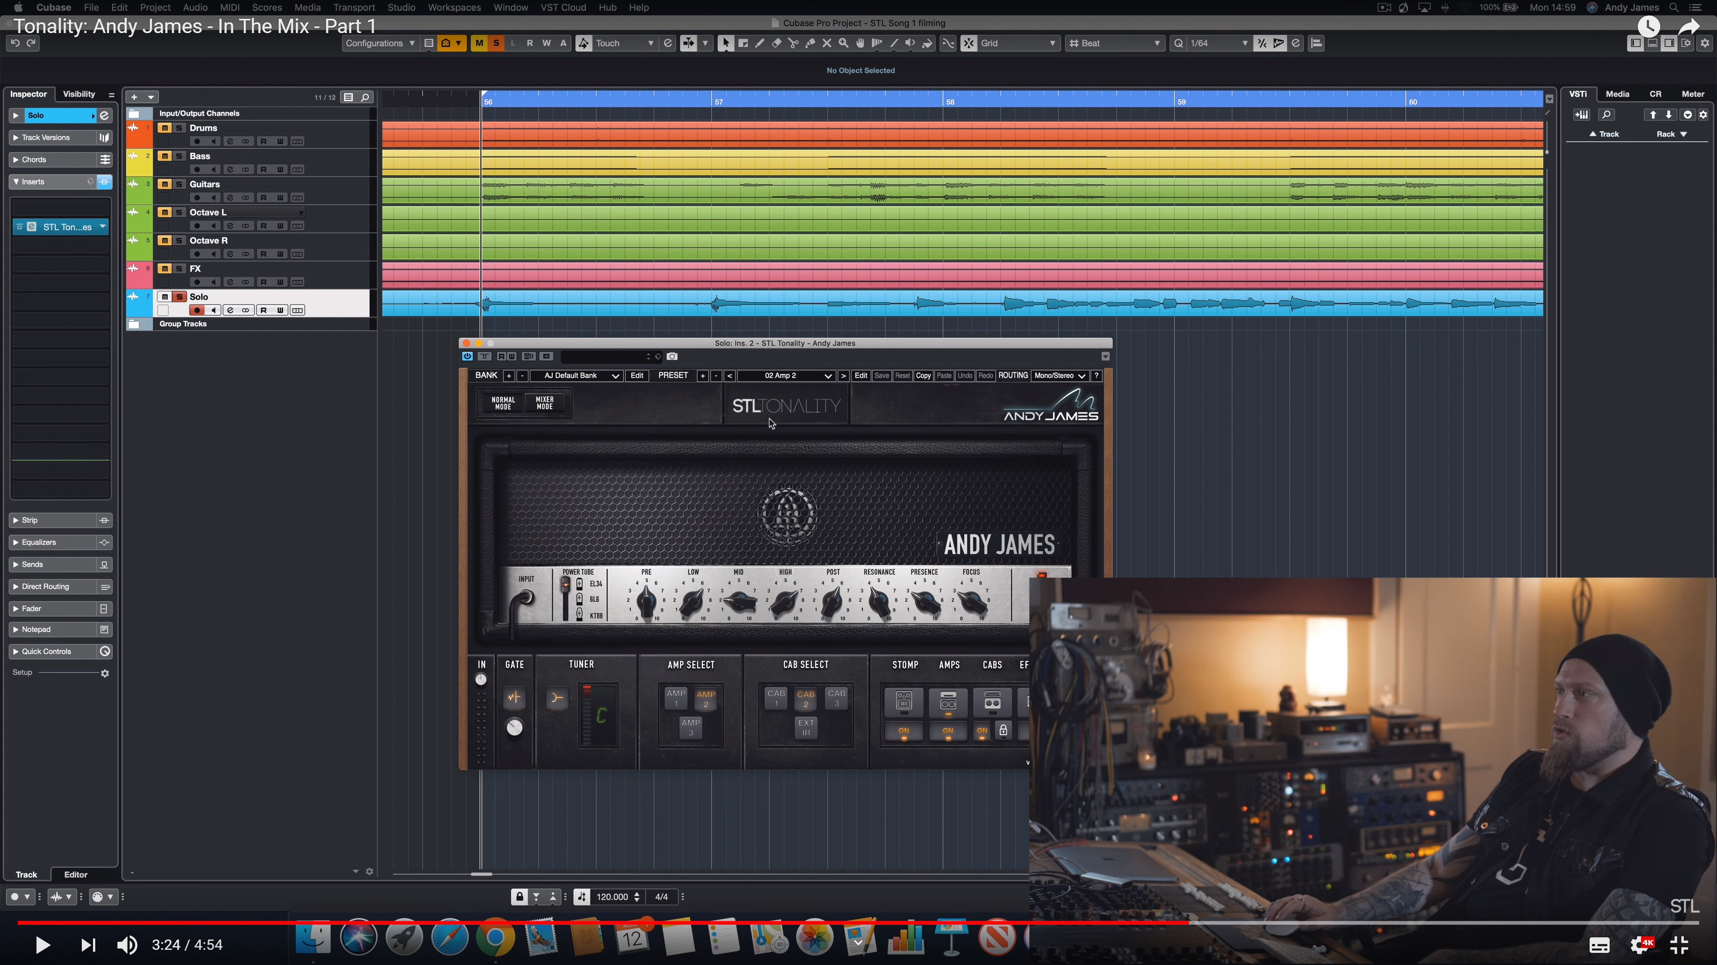Image resolution: width=1717 pixels, height=965 pixels.
Task: Select the Glue tool
Action: point(810,43)
